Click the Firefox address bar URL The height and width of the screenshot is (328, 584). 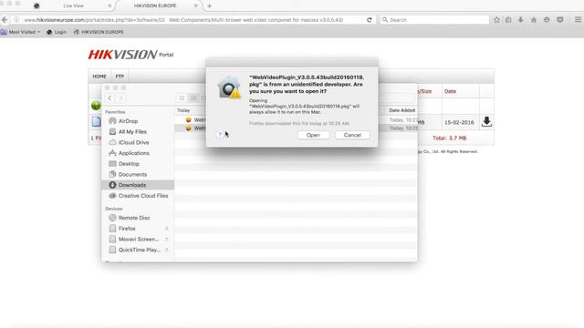(x=183, y=20)
